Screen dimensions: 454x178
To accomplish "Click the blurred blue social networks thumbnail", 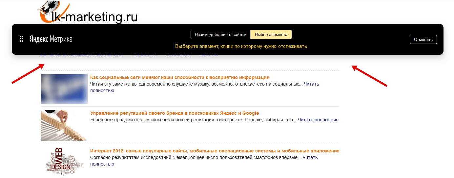I will tap(64, 89).
